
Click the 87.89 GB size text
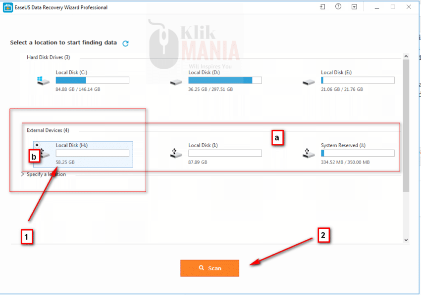click(198, 162)
